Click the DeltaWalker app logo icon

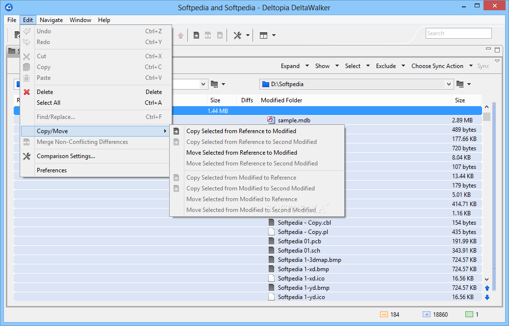[9, 7]
